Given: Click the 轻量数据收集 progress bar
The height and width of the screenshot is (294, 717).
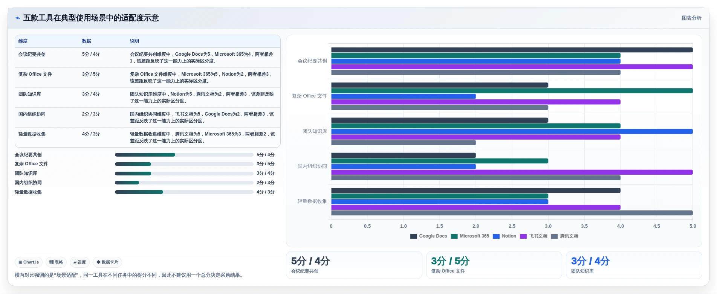Looking at the screenshot, I should point(184,192).
